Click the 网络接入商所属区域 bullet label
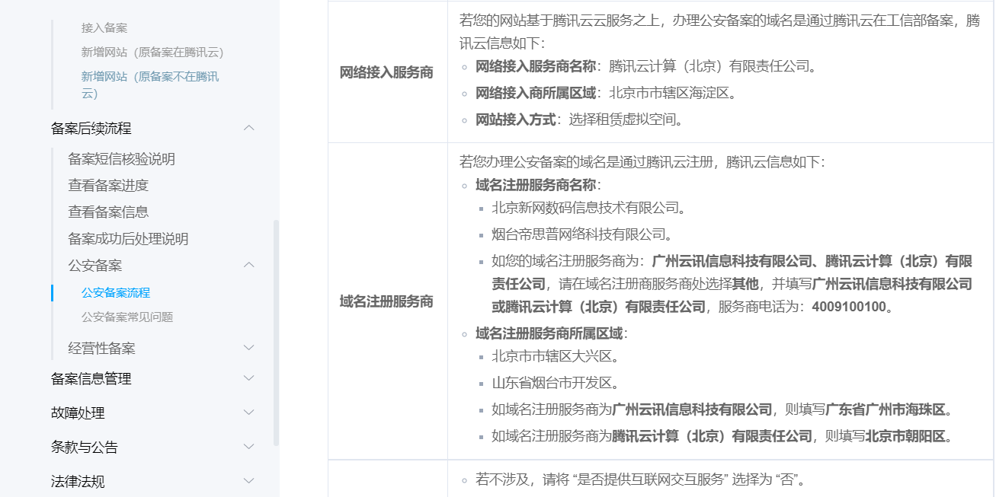The height and width of the screenshot is (497, 996). [536, 93]
